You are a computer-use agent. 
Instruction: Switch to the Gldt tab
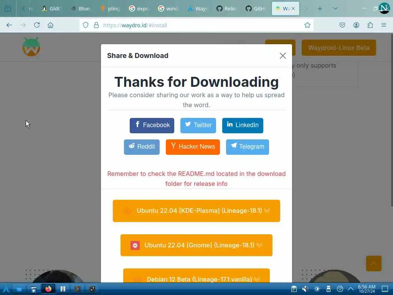(51, 9)
